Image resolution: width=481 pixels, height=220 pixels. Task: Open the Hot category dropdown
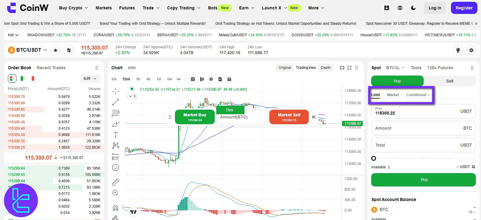point(13,35)
